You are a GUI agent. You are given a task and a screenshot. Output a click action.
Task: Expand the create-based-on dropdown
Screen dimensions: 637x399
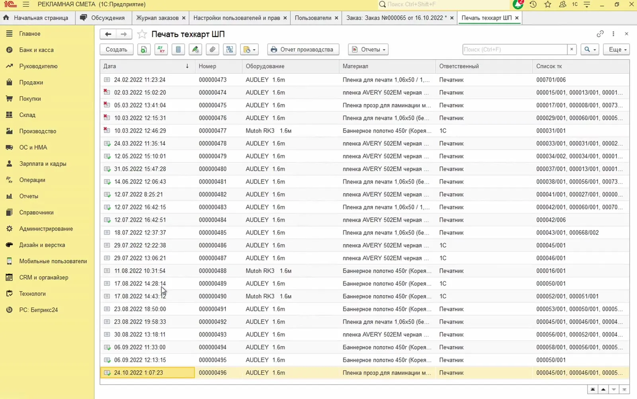click(x=250, y=49)
